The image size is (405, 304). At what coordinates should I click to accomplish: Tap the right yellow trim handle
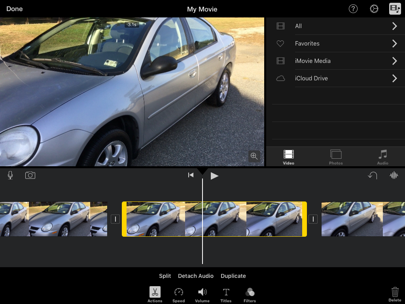point(304,219)
